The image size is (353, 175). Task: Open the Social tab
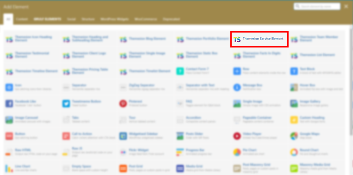tap(71, 19)
